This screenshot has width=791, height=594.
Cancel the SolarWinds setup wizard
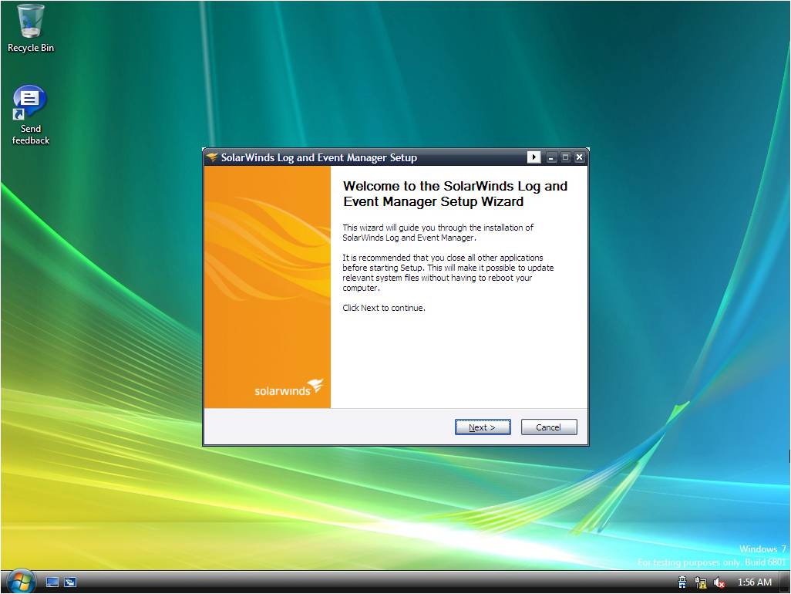(x=548, y=427)
